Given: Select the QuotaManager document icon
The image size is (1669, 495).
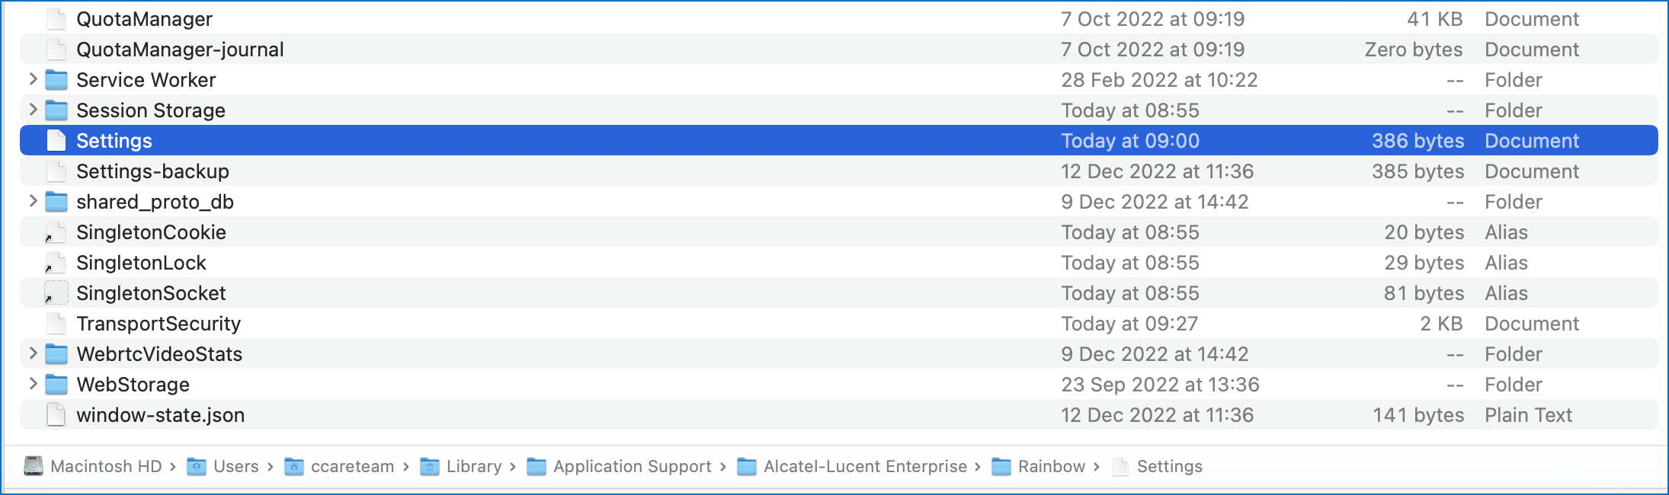Looking at the screenshot, I should [x=56, y=18].
